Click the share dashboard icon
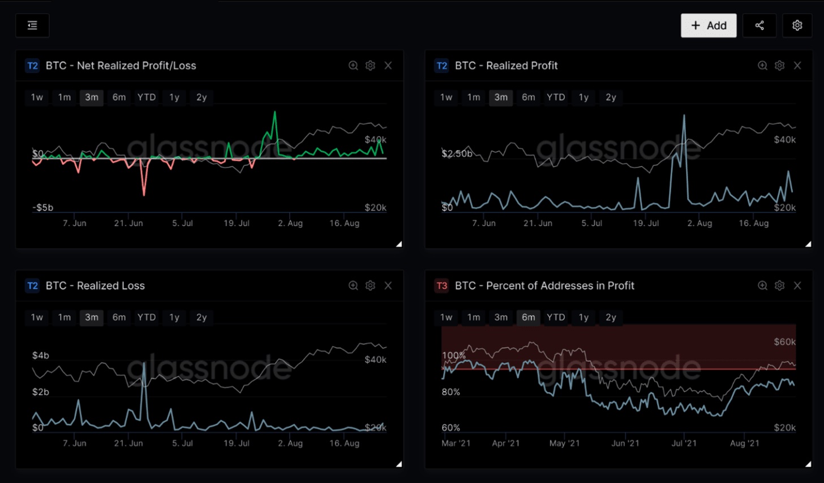Viewport: 824px width, 483px height. 759,25
